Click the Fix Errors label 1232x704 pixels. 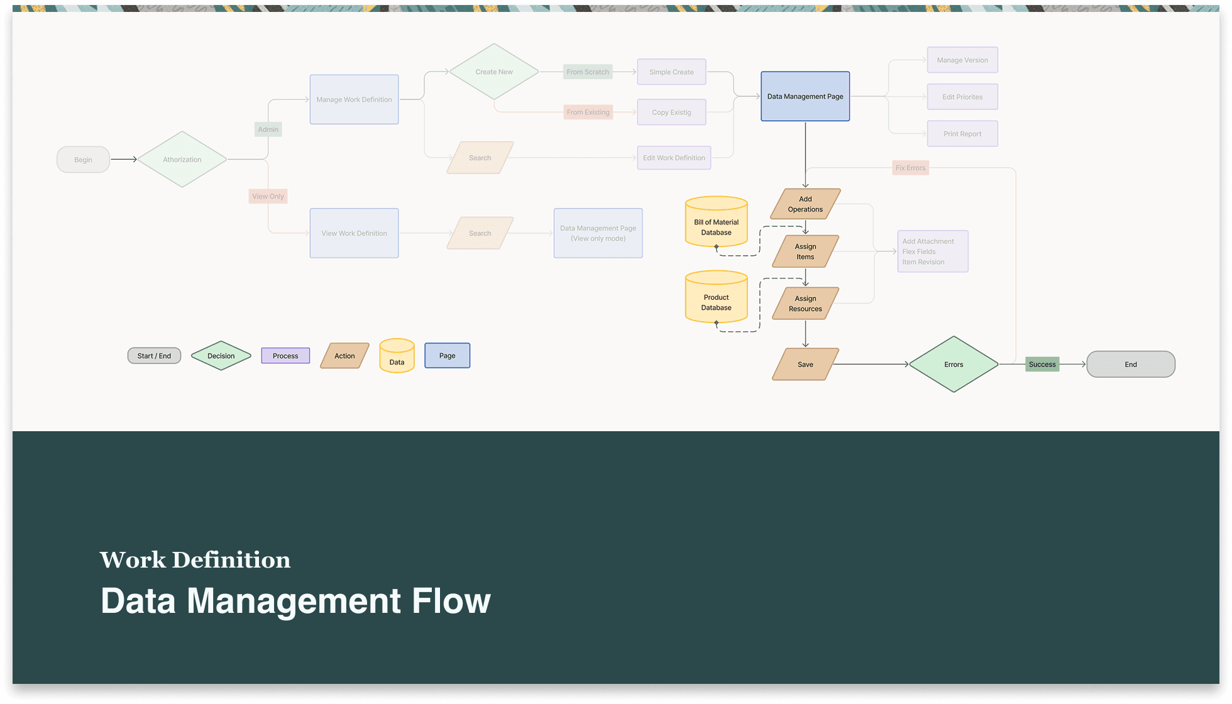tap(910, 168)
